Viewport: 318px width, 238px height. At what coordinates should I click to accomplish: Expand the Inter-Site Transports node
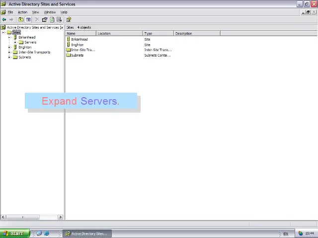click(x=9, y=52)
